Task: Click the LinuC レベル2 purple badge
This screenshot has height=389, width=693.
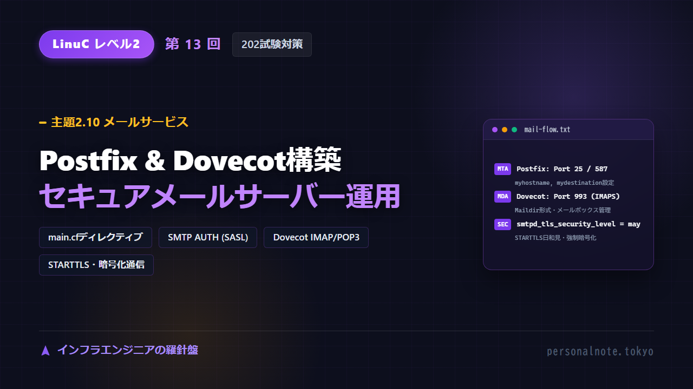Action: coord(96,44)
